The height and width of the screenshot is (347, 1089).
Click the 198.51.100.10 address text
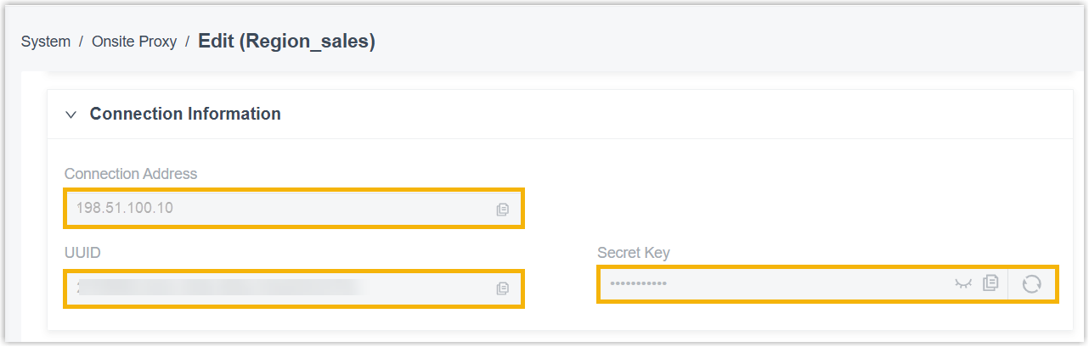click(x=125, y=208)
